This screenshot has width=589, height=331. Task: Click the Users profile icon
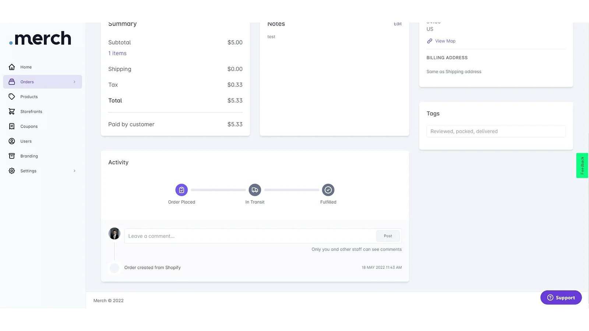(12, 141)
